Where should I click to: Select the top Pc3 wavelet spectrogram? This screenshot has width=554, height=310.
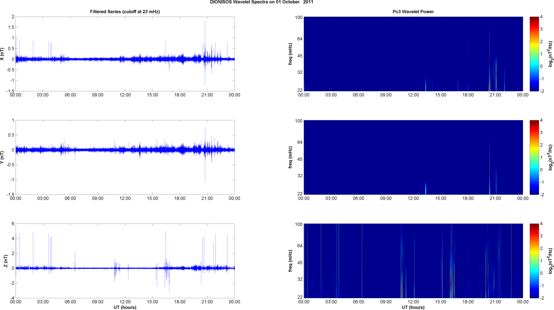point(413,54)
